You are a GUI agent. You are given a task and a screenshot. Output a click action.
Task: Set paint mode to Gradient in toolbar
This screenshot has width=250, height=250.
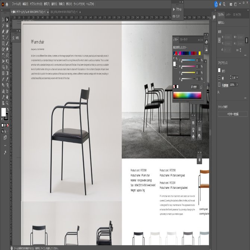click(5, 125)
